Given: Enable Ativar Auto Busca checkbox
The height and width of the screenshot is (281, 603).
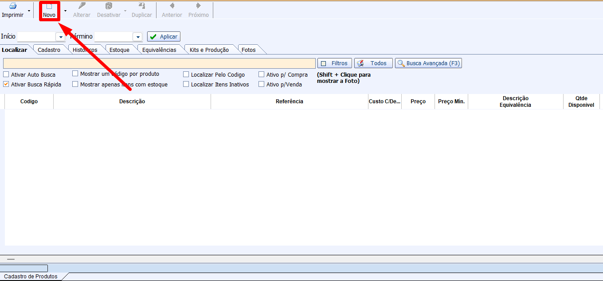Looking at the screenshot, I should (x=6, y=74).
